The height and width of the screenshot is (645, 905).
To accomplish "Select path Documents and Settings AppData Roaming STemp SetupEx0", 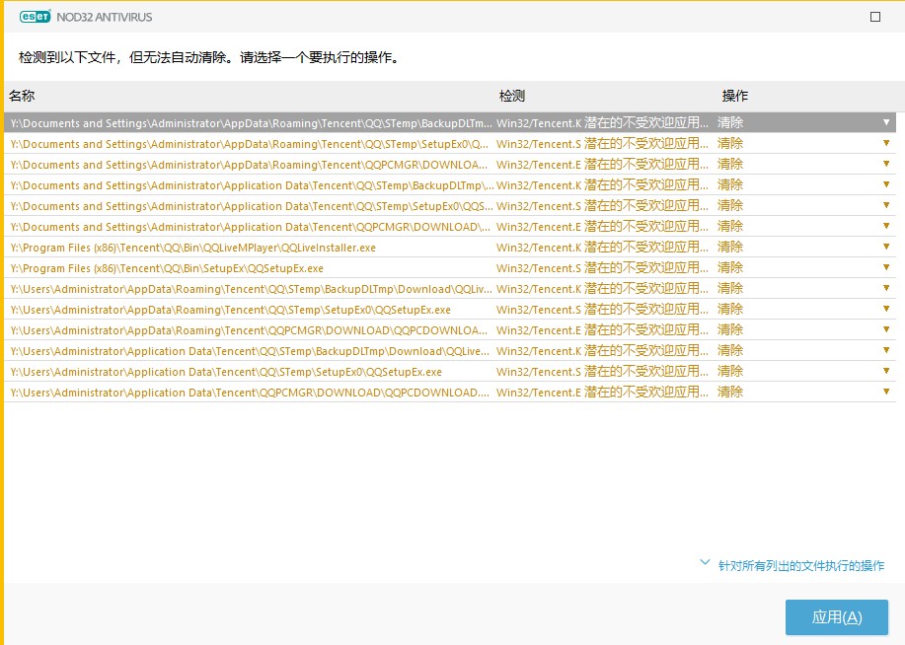I will coord(250,144).
